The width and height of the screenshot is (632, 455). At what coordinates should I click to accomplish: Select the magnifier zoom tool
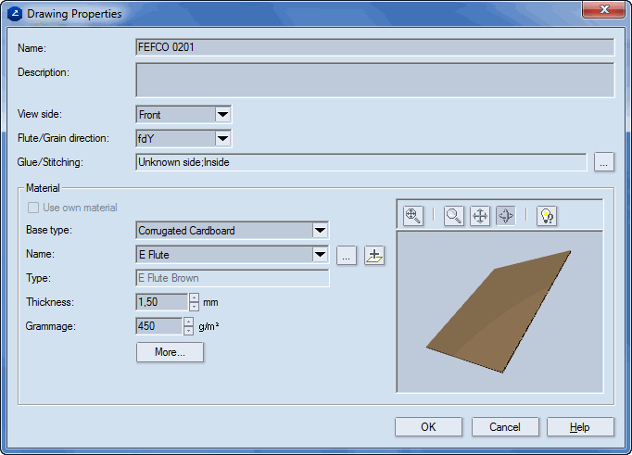454,216
